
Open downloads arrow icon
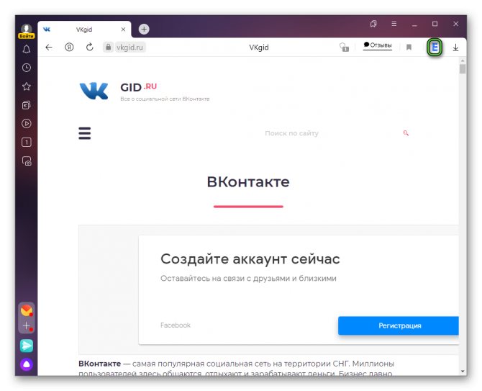pos(455,48)
